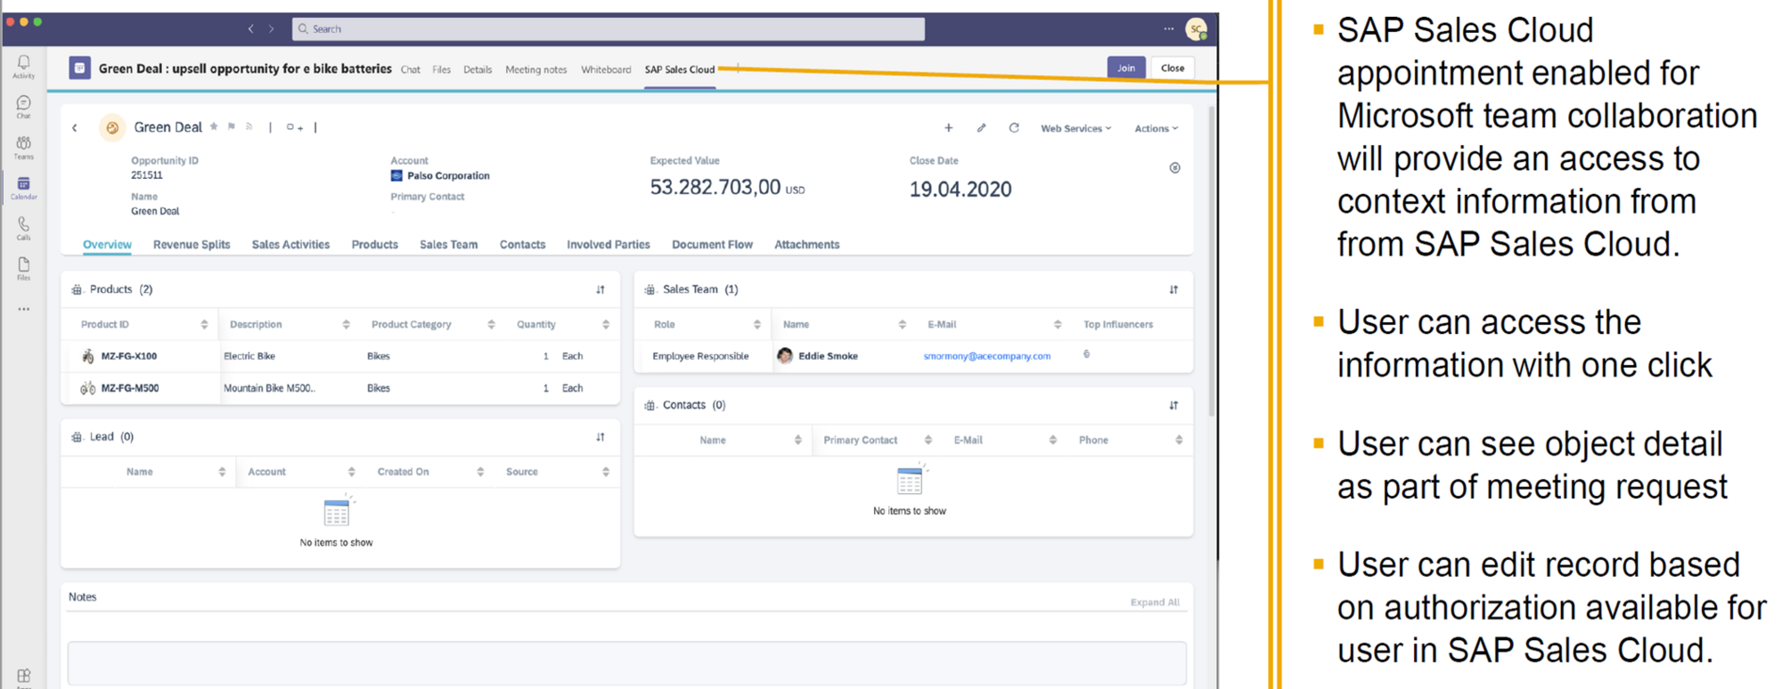The image size is (1782, 689).
Task: Click into the Notes text field
Action: (626, 662)
